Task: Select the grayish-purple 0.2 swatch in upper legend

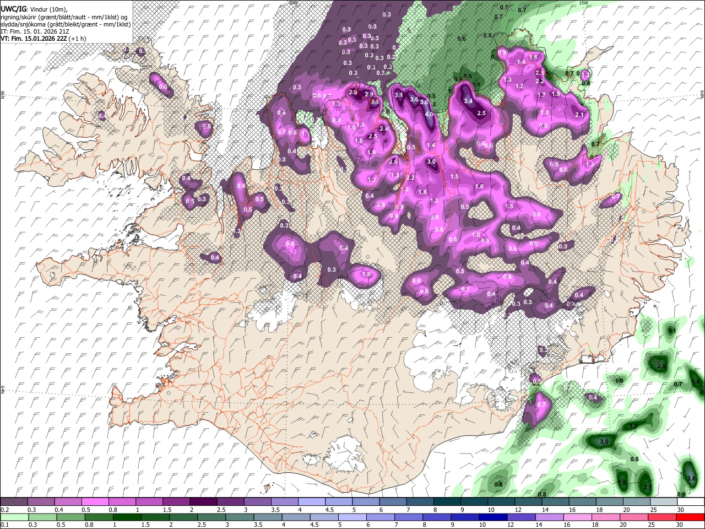Action: 14,502
